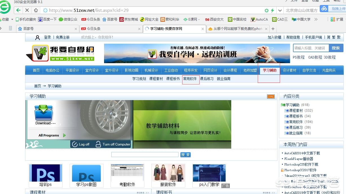The width and height of the screenshot is (346, 194).
Task: Click the browser address bar URL
Action: click(x=89, y=10)
